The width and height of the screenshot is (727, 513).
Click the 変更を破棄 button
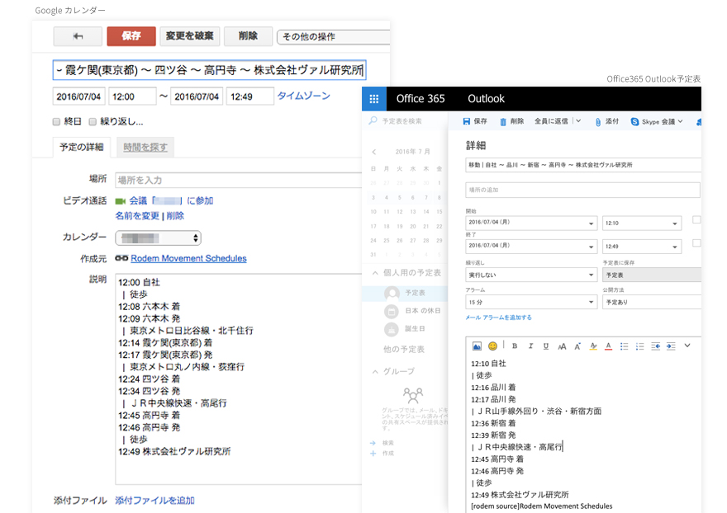190,36
